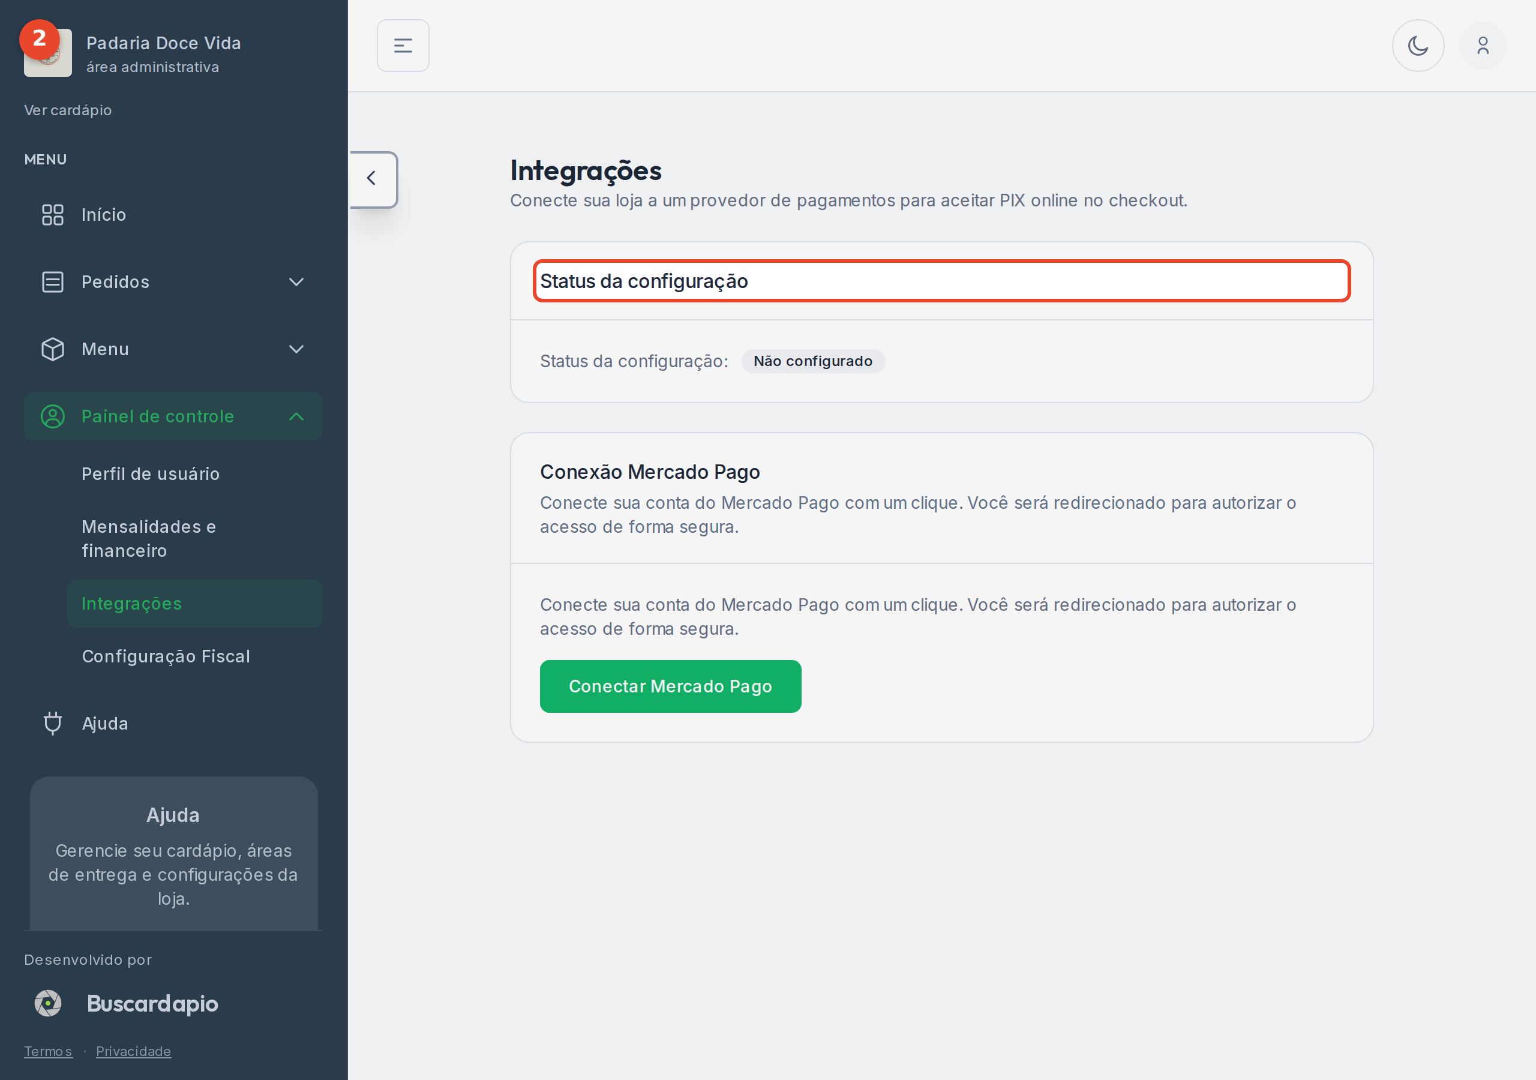Open Configuração Fiscal submenu item
Screen dimensions: 1536x1080
194,656
